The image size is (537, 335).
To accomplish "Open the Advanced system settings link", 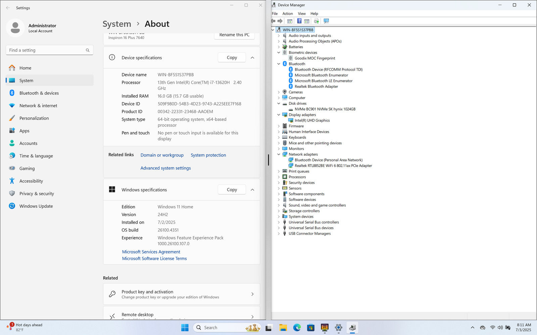I will 165,168.
